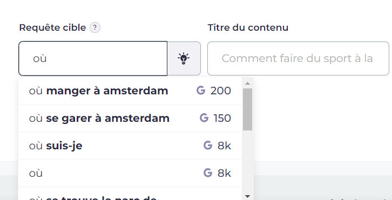Viewport: 392px width, 200px height.
Task: Click the 200 search volume value
Action: (x=220, y=91)
